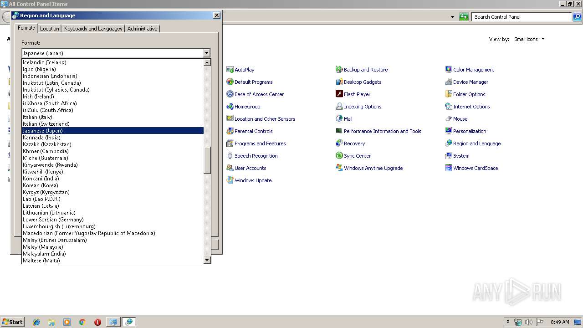Open the View by Small icons dropdown
This screenshot has width=583, height=328.
coord(529,39)
